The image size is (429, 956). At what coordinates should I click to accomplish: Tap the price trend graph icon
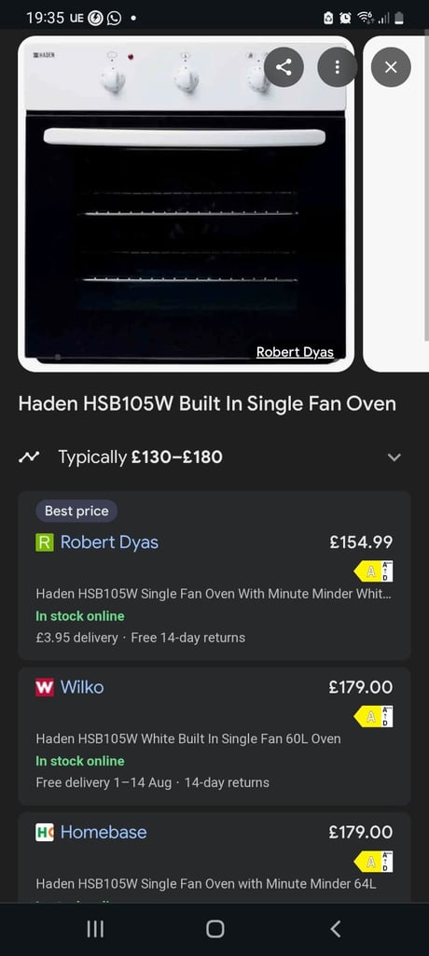[x=29, y=457]
